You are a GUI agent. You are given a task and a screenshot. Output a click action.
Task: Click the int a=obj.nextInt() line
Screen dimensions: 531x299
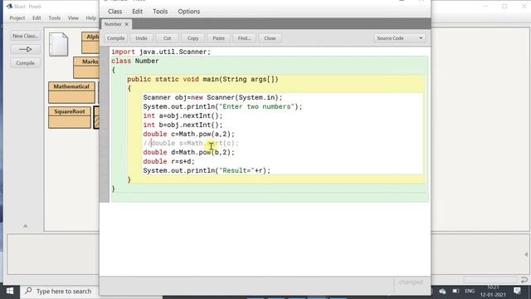click(183, 116)
